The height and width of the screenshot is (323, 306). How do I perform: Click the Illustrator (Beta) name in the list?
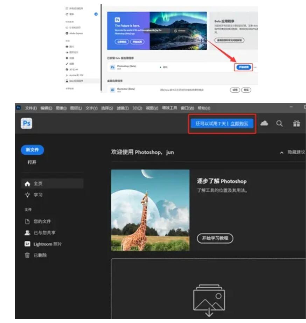(x=126, y=89)
